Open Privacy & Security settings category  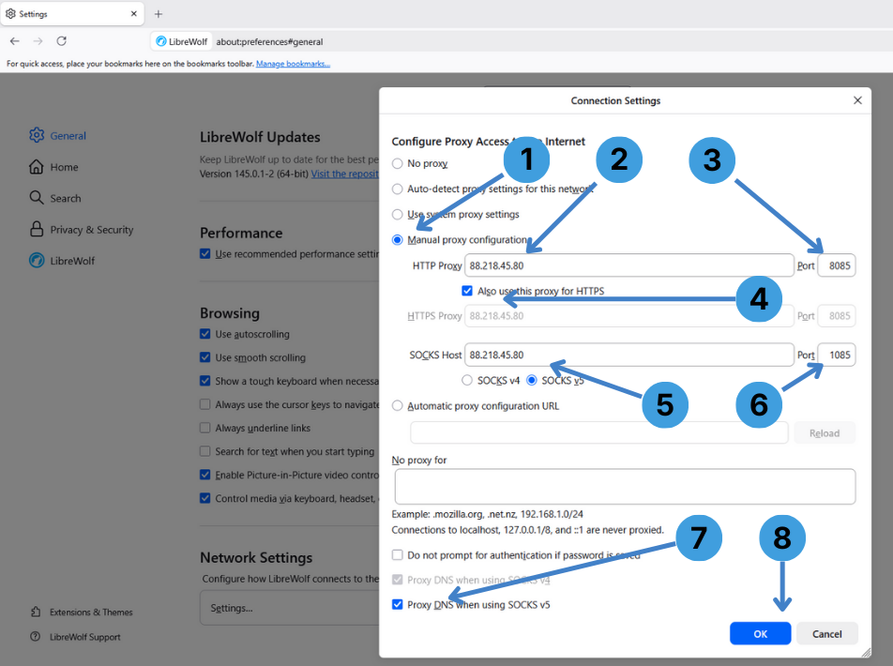[x=92, y=230]
